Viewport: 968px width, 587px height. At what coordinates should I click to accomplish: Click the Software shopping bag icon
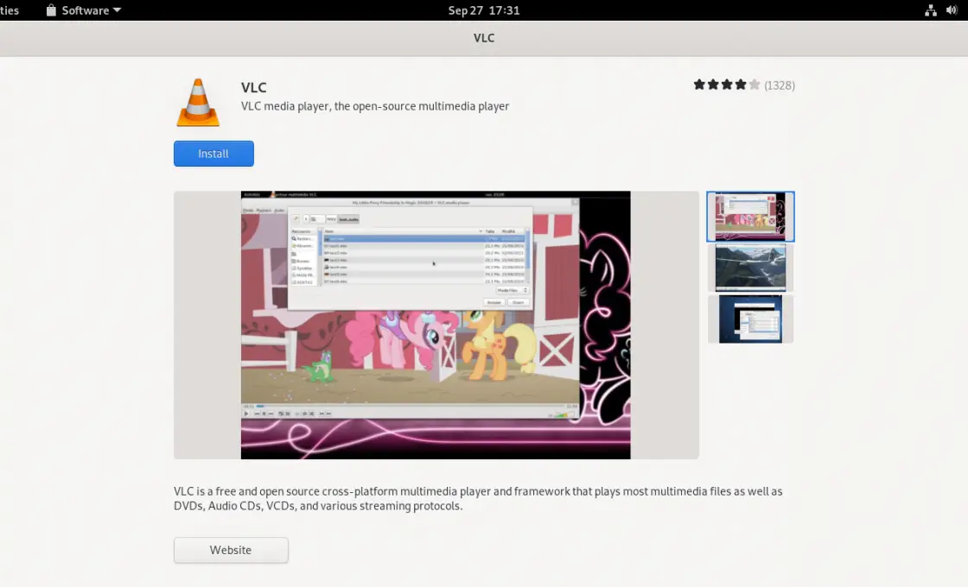coord(51,10)
